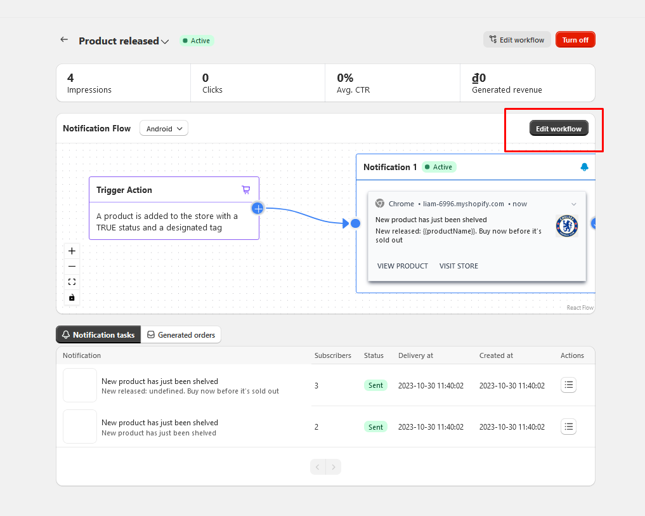
Task: Collapse the Chrome notification preview chevron
Action: click(x=574, y=204)
